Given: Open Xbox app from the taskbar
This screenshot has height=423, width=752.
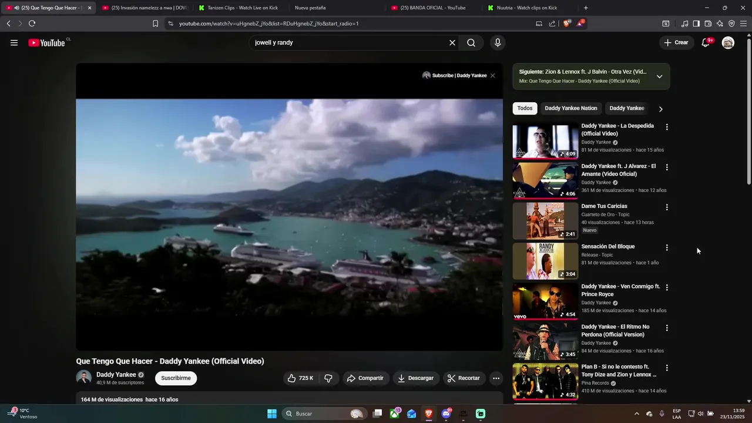Looking at the screenshot, I should [395, 414].
